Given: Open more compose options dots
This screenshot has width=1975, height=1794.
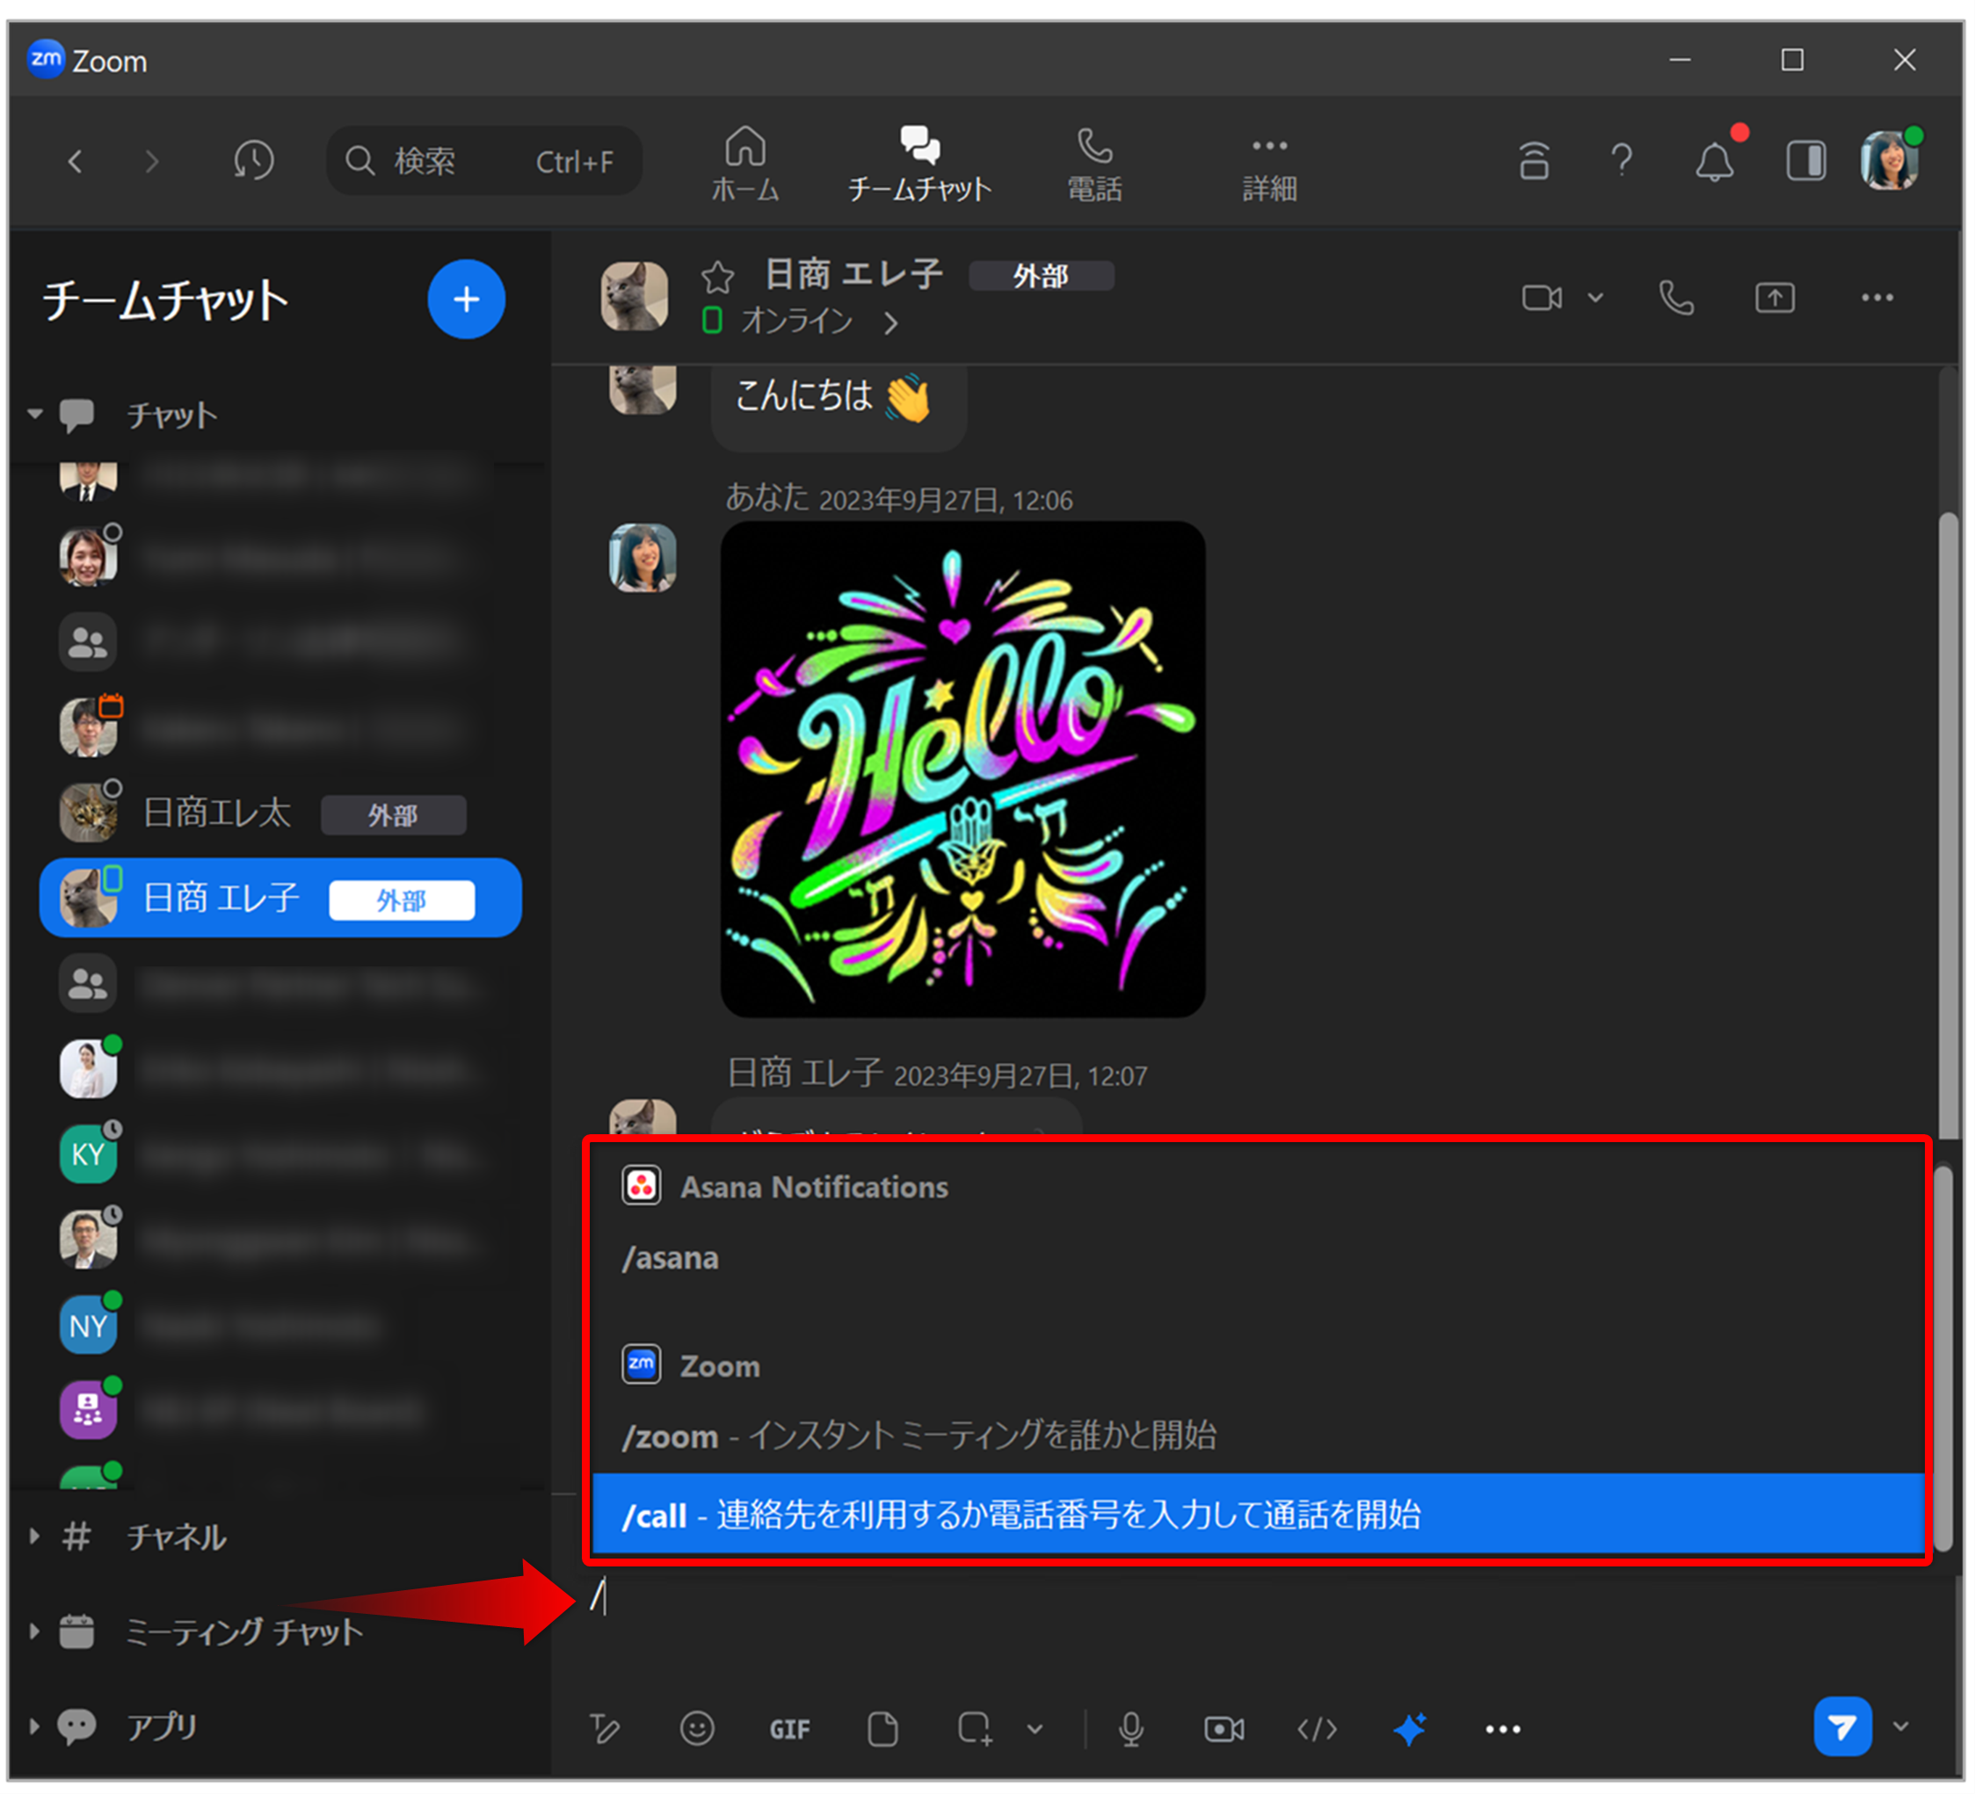Looking at the screenshot, I should 1502,1729.
